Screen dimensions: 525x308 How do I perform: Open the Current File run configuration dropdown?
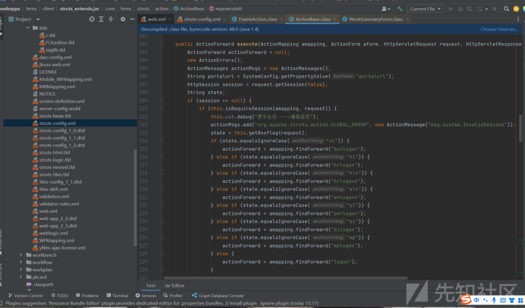click(425, 9)
